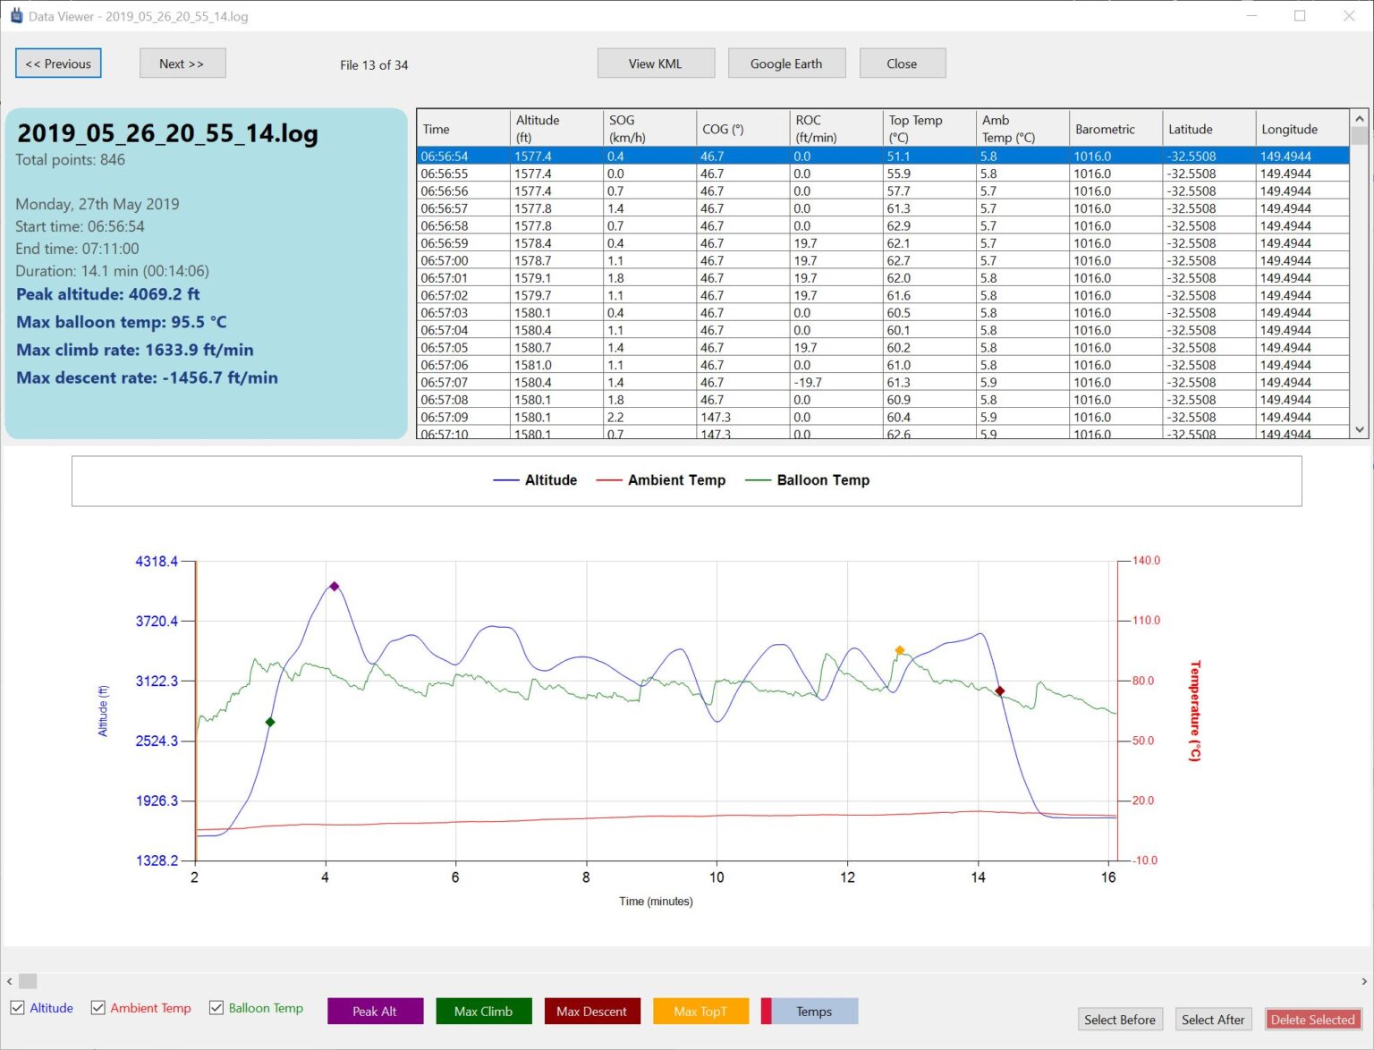Click the purple peak altitude diamond marker

334,587
